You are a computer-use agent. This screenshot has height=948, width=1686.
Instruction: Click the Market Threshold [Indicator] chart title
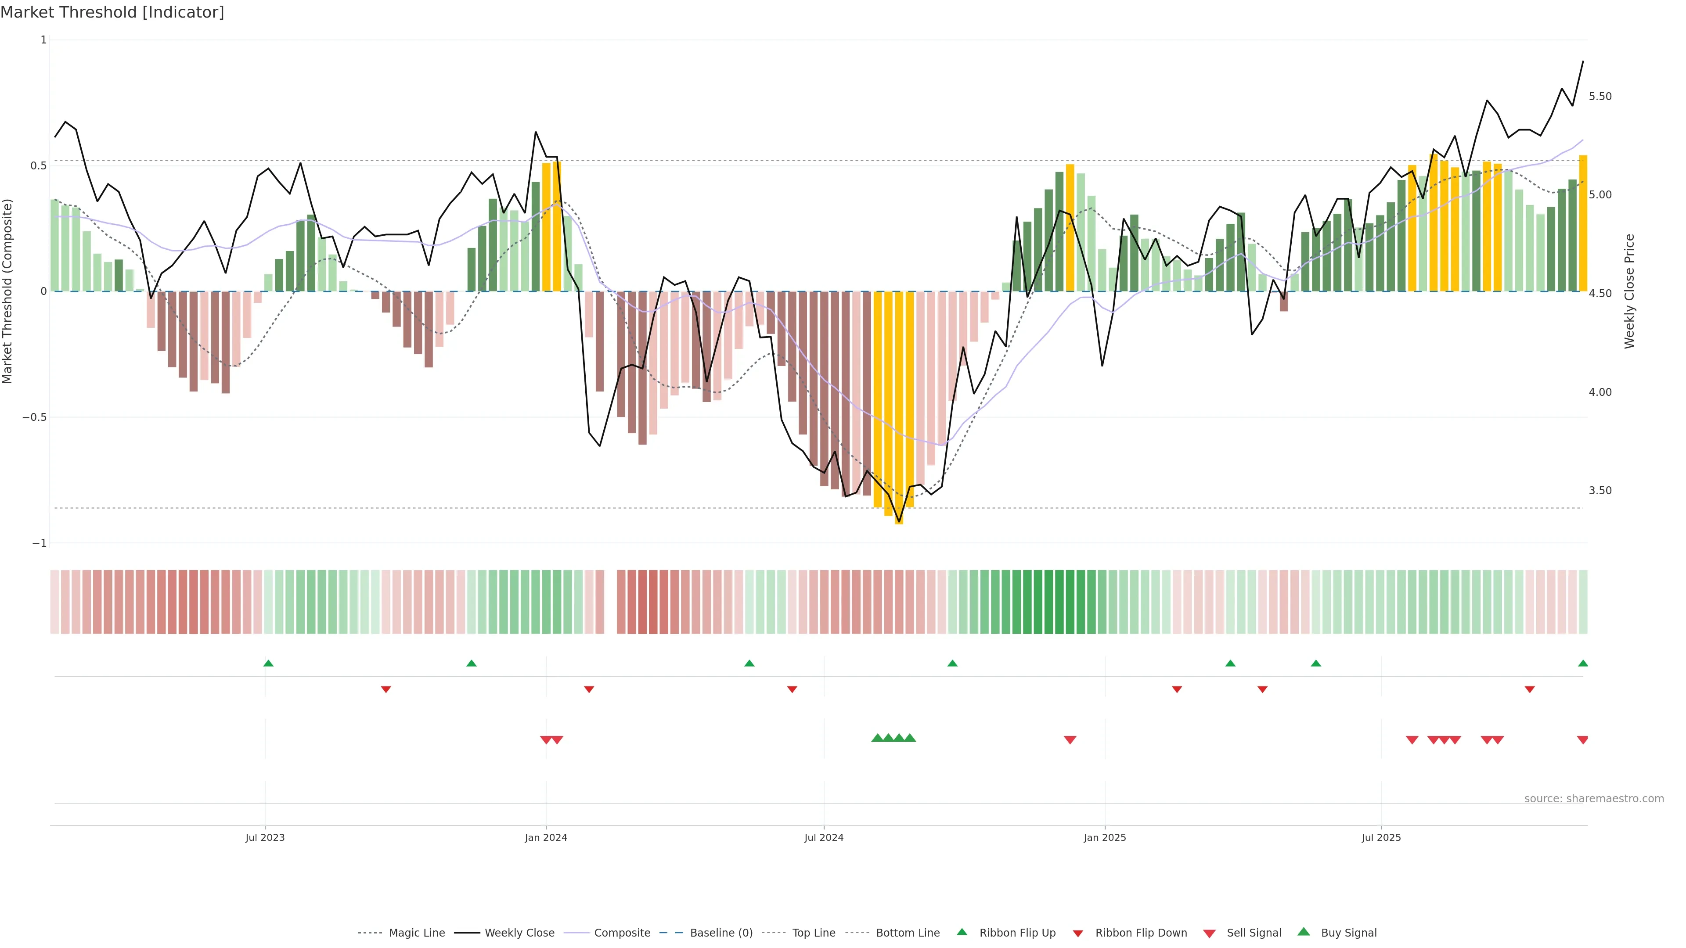[x=112, y=12]
